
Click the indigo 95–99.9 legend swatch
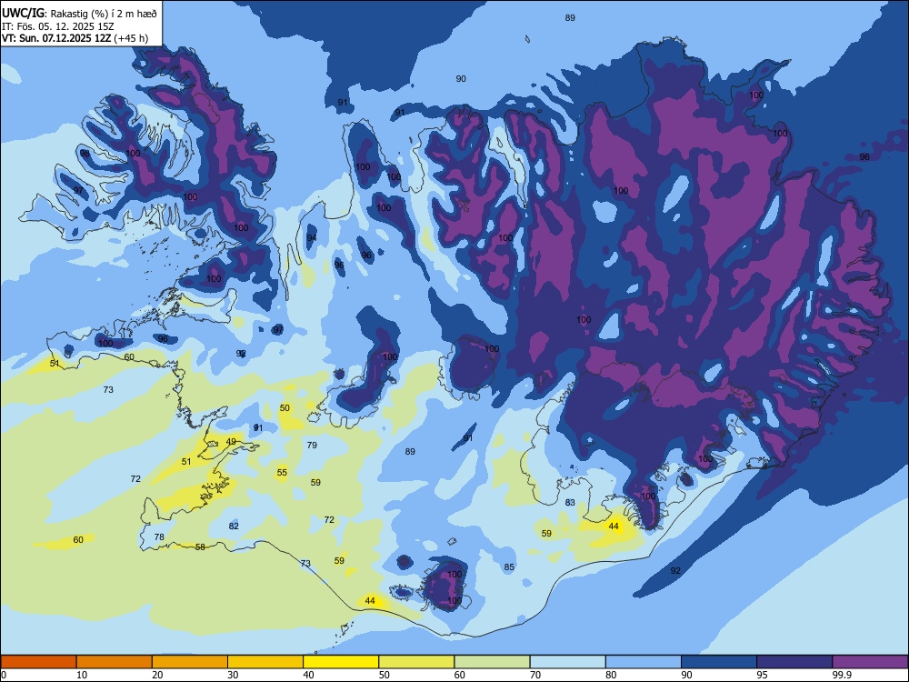pos(794,662)
